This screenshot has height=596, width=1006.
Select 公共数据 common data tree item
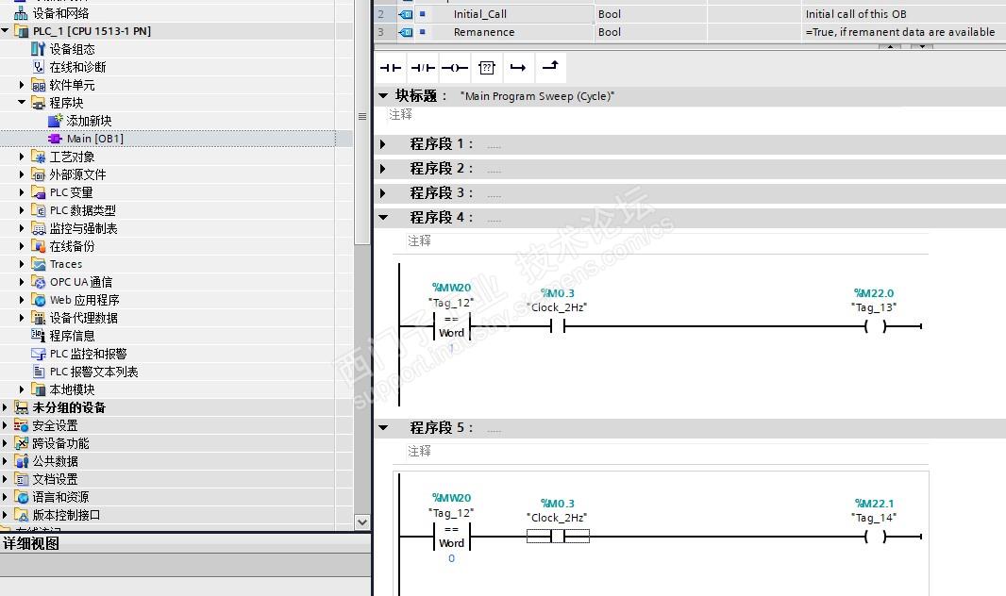[x=55, y=461]
